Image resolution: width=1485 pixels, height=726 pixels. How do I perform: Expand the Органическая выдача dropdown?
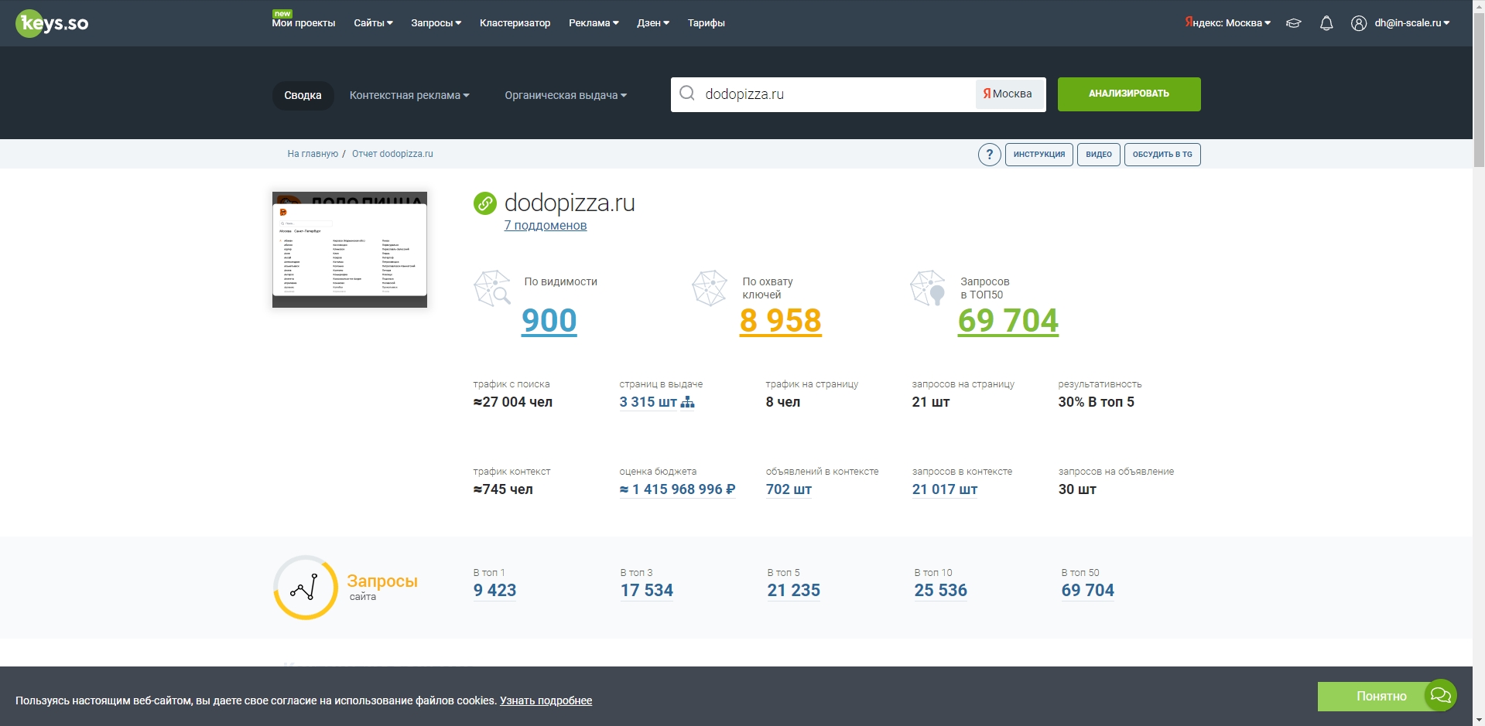pyautogui.click(x=566, y=95)
